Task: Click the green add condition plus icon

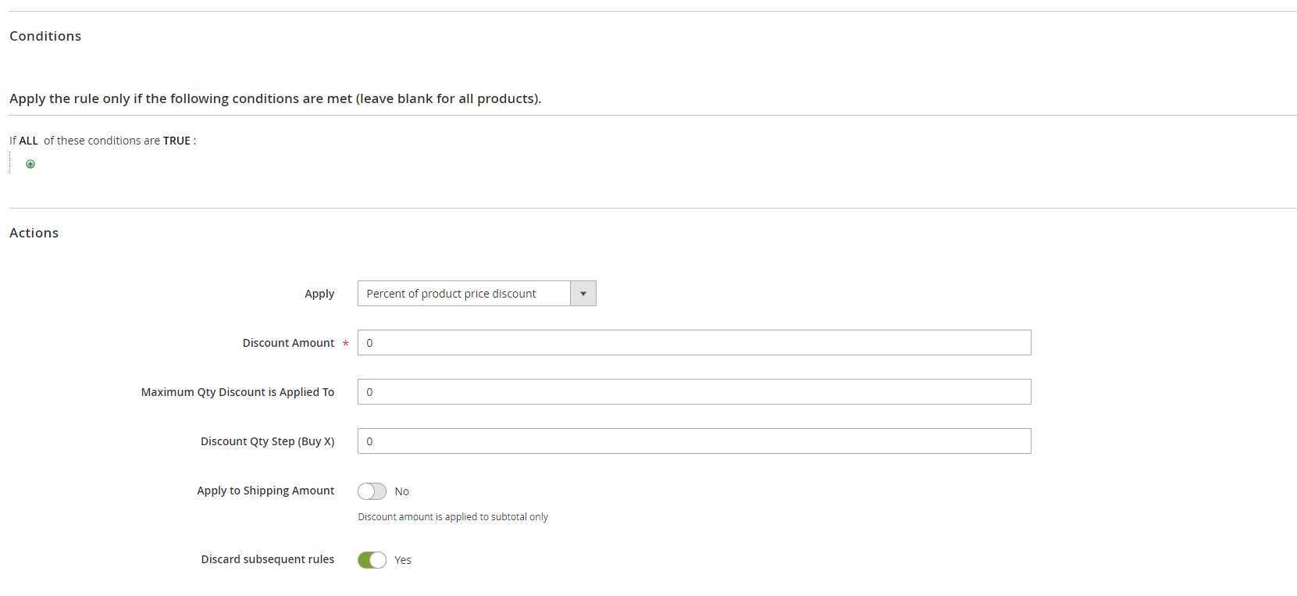Action: pyautogui.click(x=30, y=164)
